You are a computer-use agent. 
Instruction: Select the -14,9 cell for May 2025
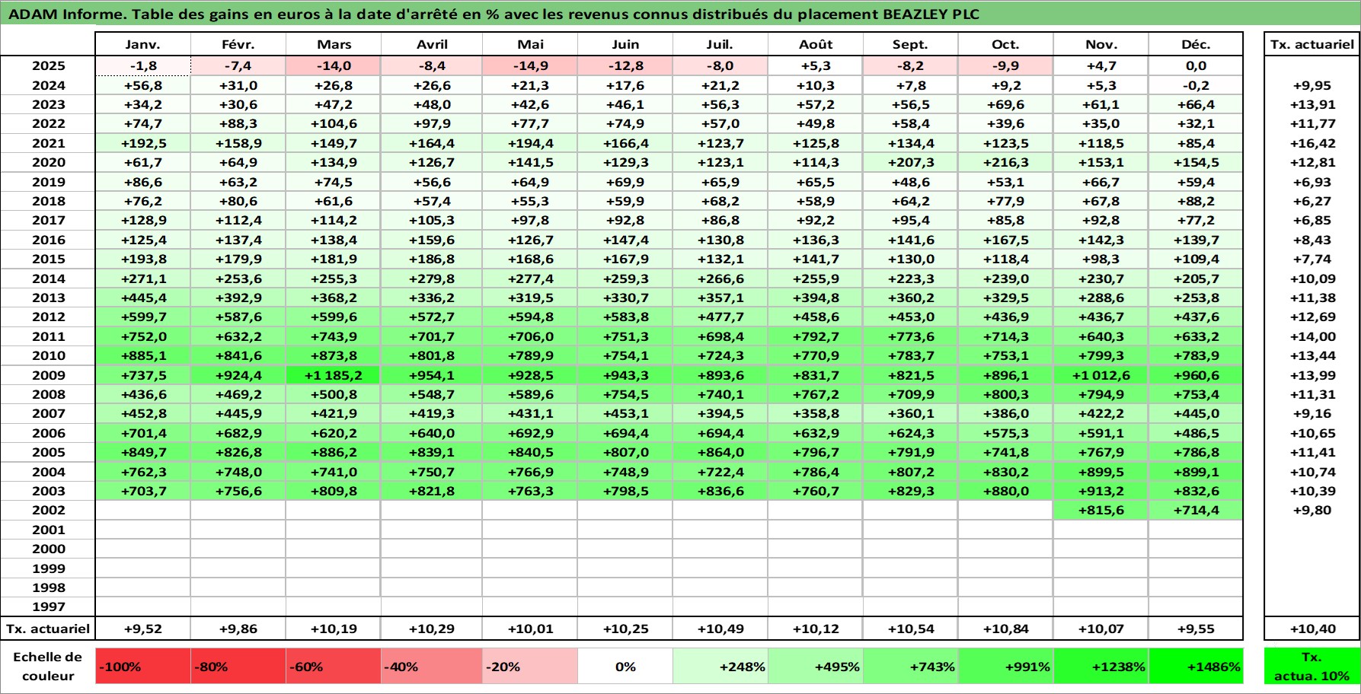coord(530,66)
